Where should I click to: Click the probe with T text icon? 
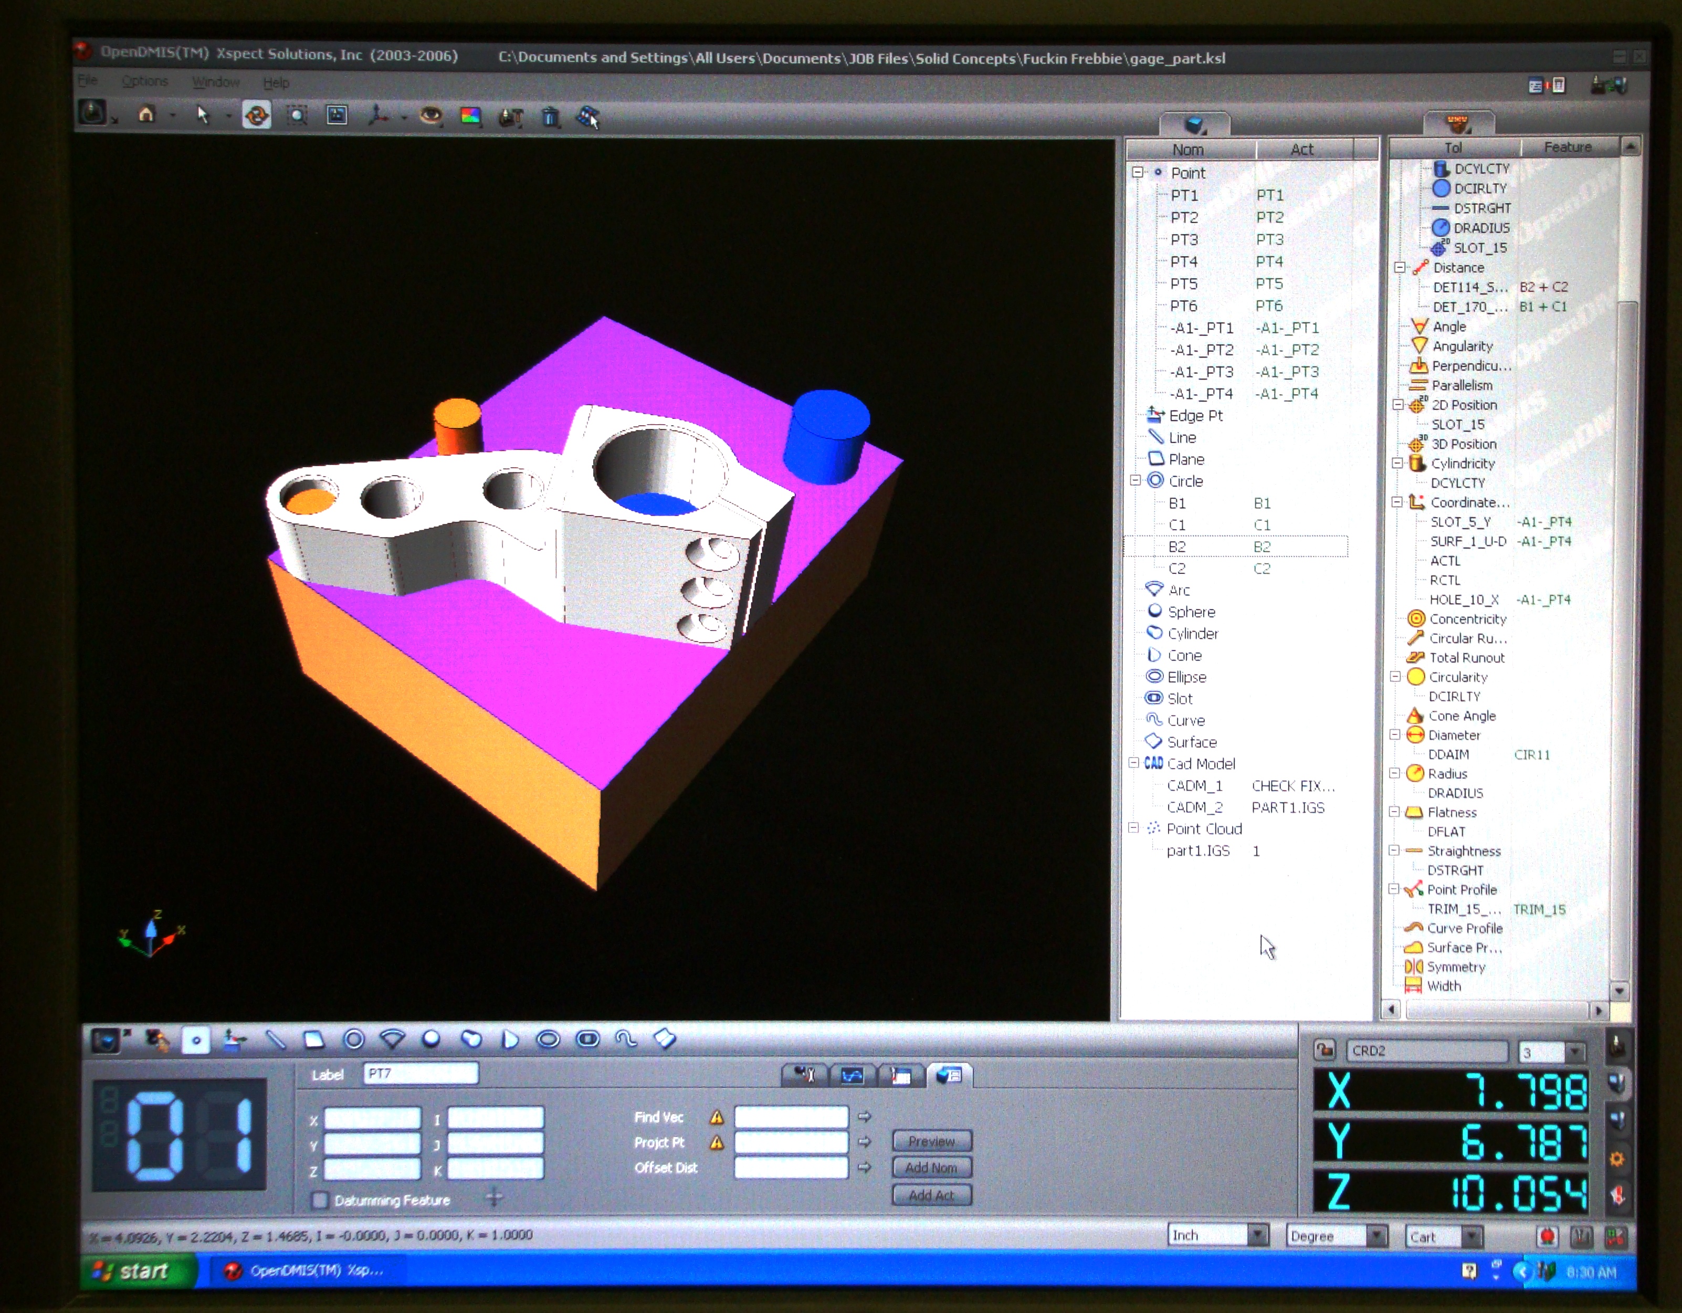(511, 117)
